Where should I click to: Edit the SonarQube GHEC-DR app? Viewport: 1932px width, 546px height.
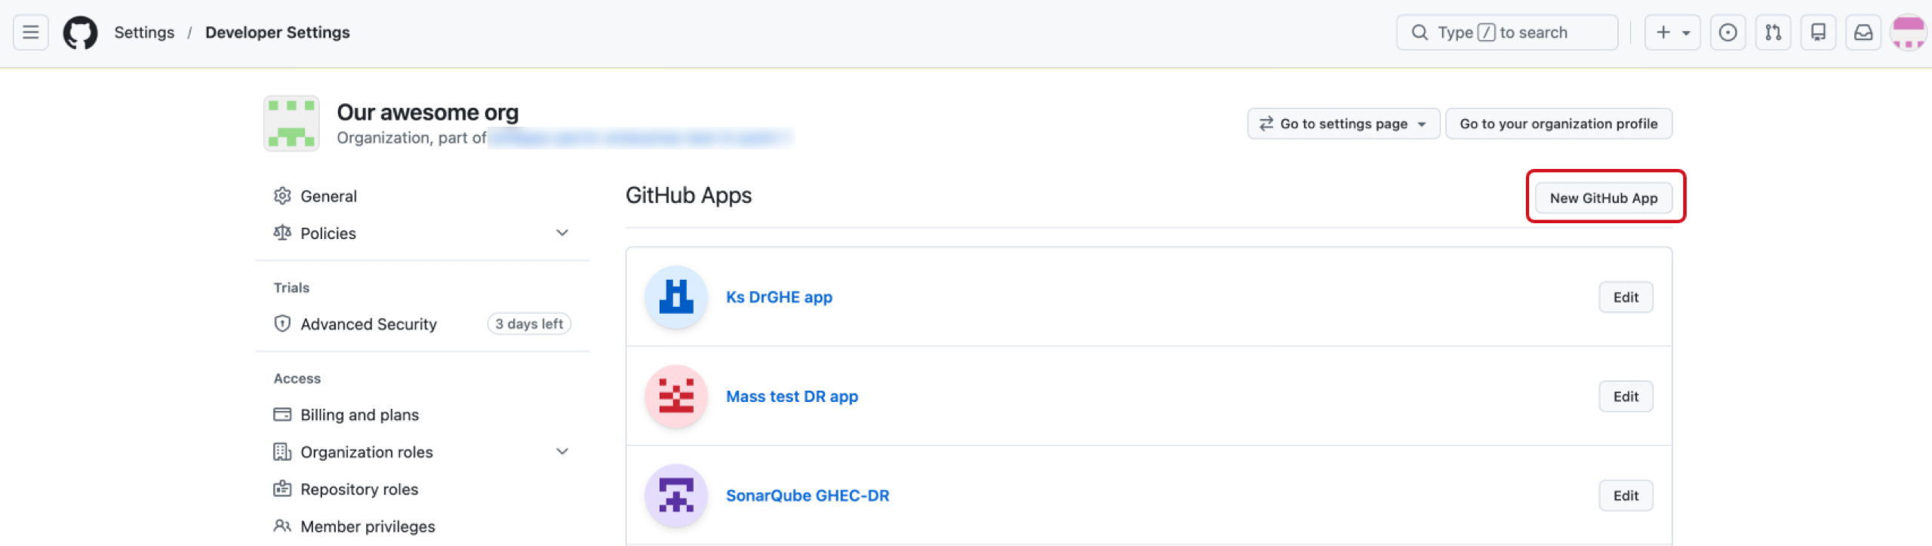click(x=1626, y=495)
